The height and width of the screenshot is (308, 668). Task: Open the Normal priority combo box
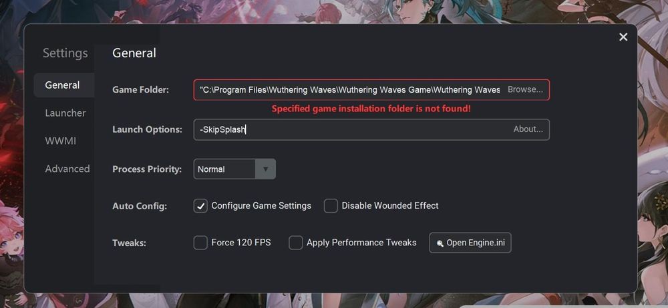[234, 169]
